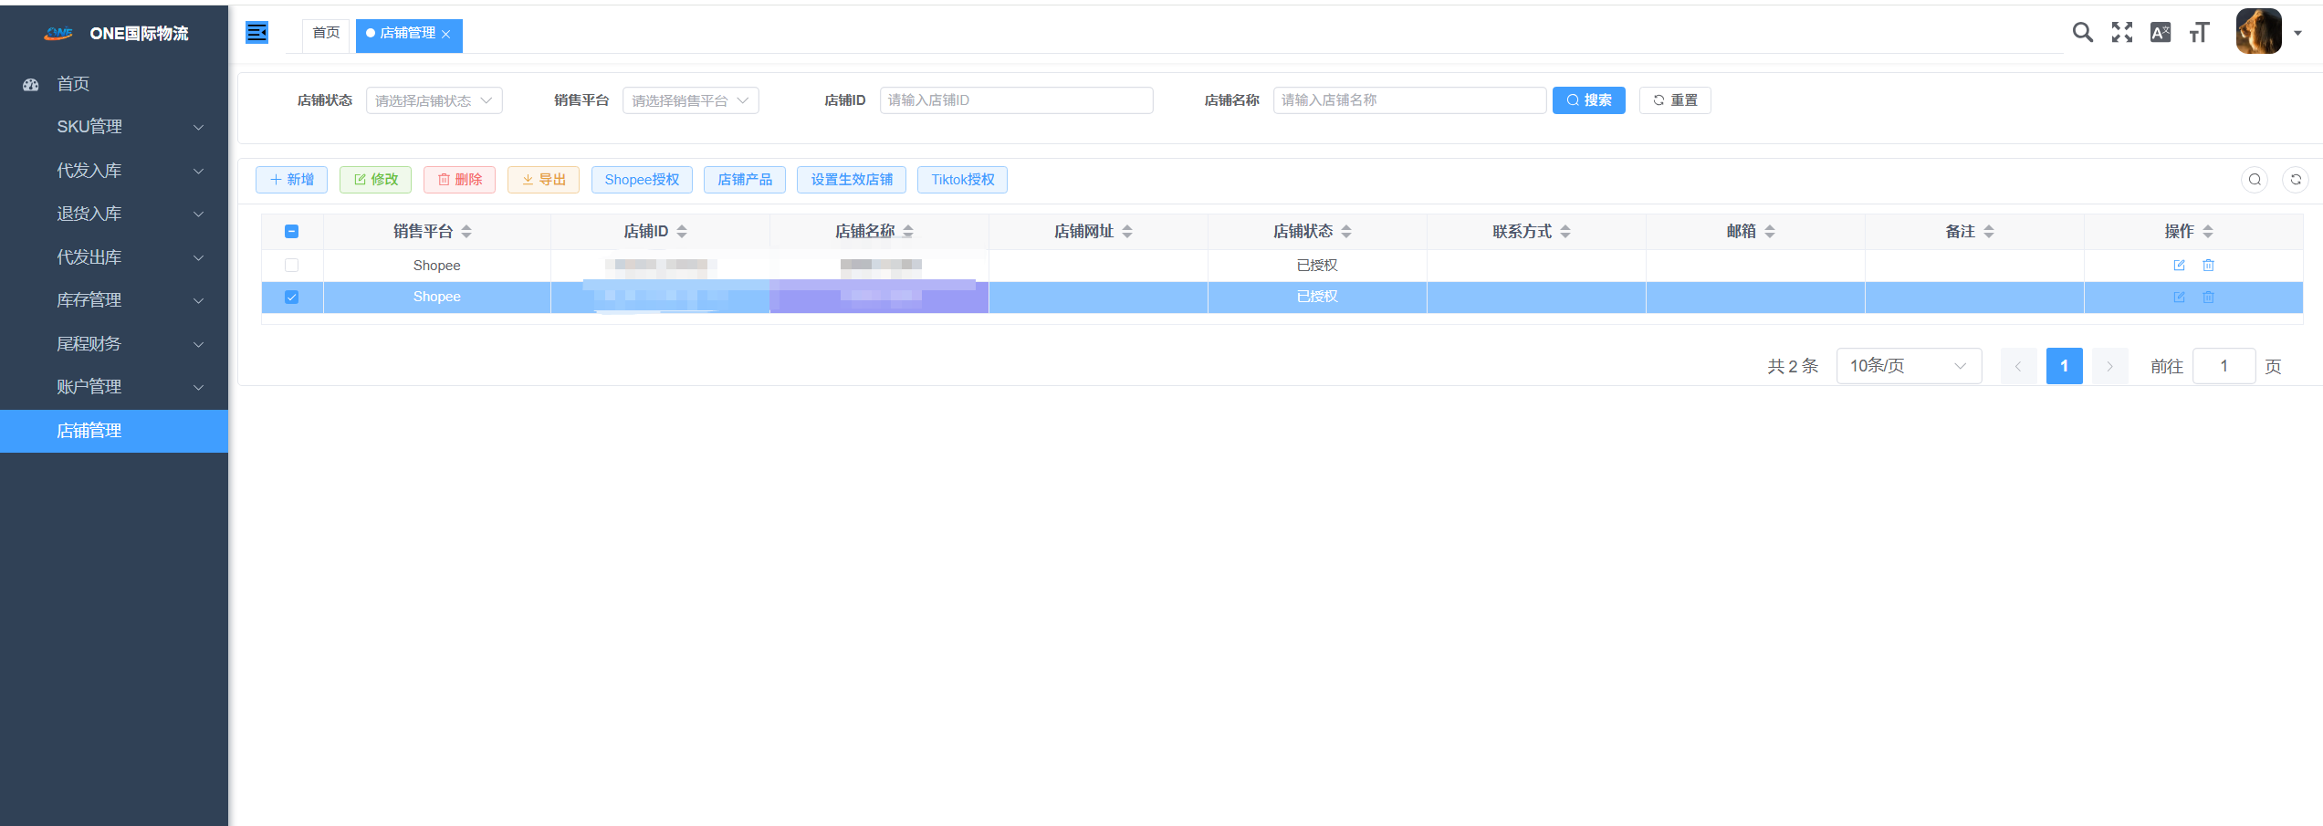Adjust font size with the T icon
The image size is (2323, 826).
click(2199, 32)
